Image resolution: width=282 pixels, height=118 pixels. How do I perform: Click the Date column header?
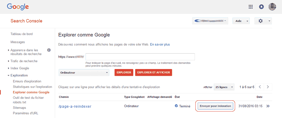[259, 97]
